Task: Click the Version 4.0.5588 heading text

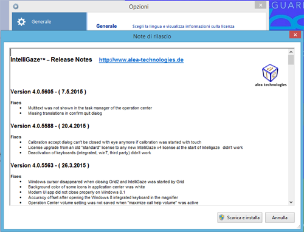Action: (50, 126)
